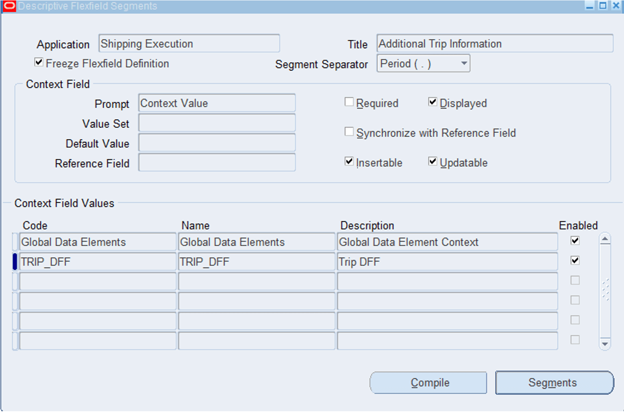Click the scrollbar down arrow
This screenshot has width=624, height=412.
(x=606, y=343)
